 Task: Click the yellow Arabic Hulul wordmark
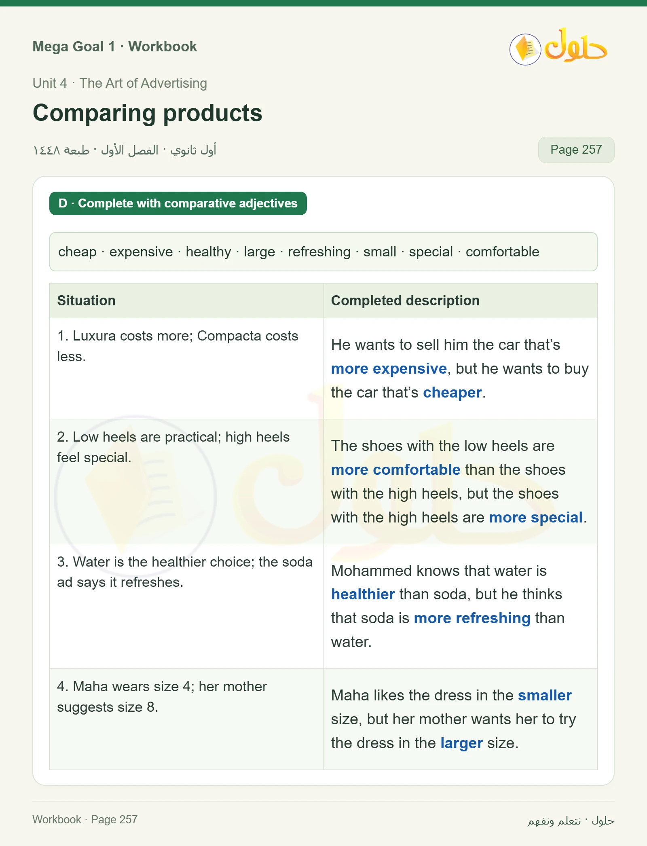tap(576, 45)
